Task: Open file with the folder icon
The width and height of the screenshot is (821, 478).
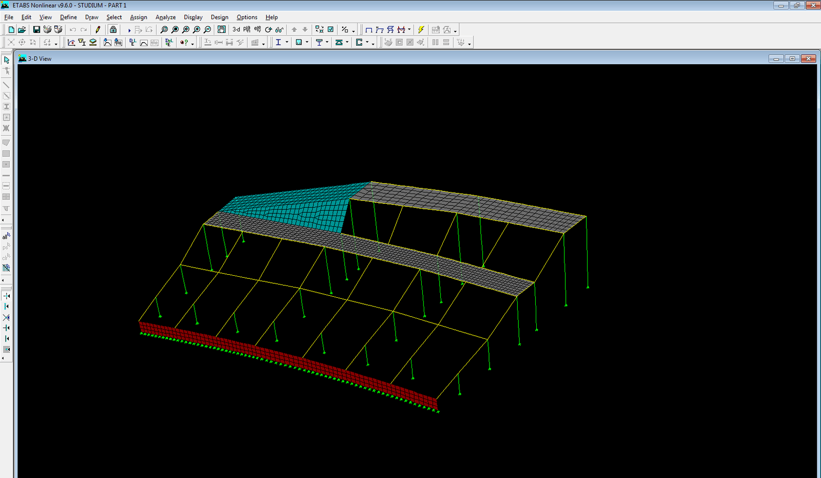Action: pos(22,30)
